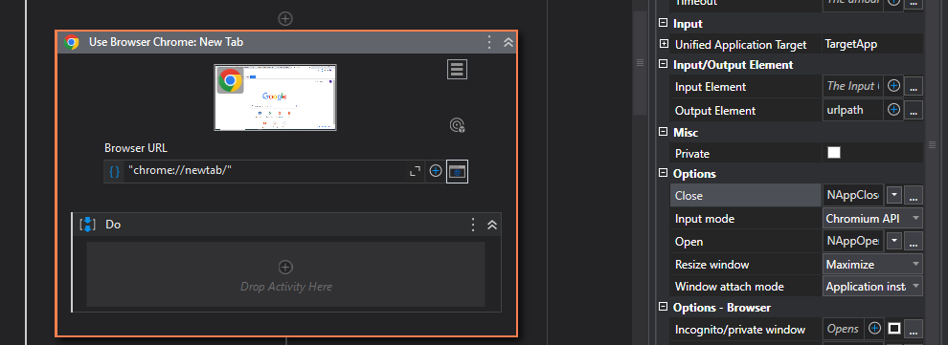The image size is (948, 345).
Task: Collapse the Options - Browser category
Action: [x=664, y=308]
